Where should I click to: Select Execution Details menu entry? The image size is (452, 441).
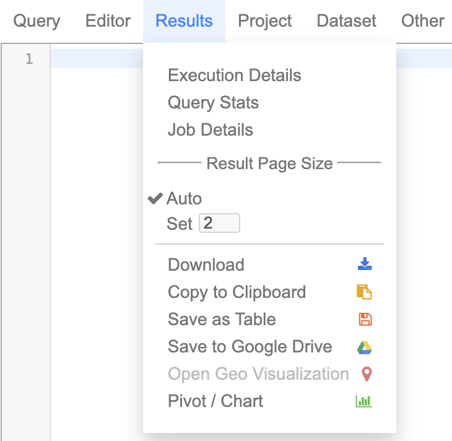pos(235,76)
